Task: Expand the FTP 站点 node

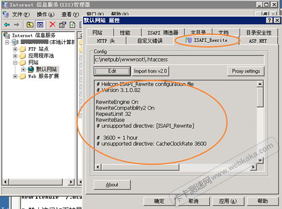Action: click(x=15, y=49)
